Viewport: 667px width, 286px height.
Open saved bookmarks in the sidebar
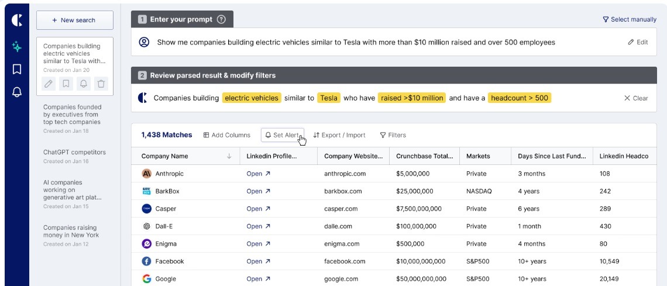click(x=17, y=69)
